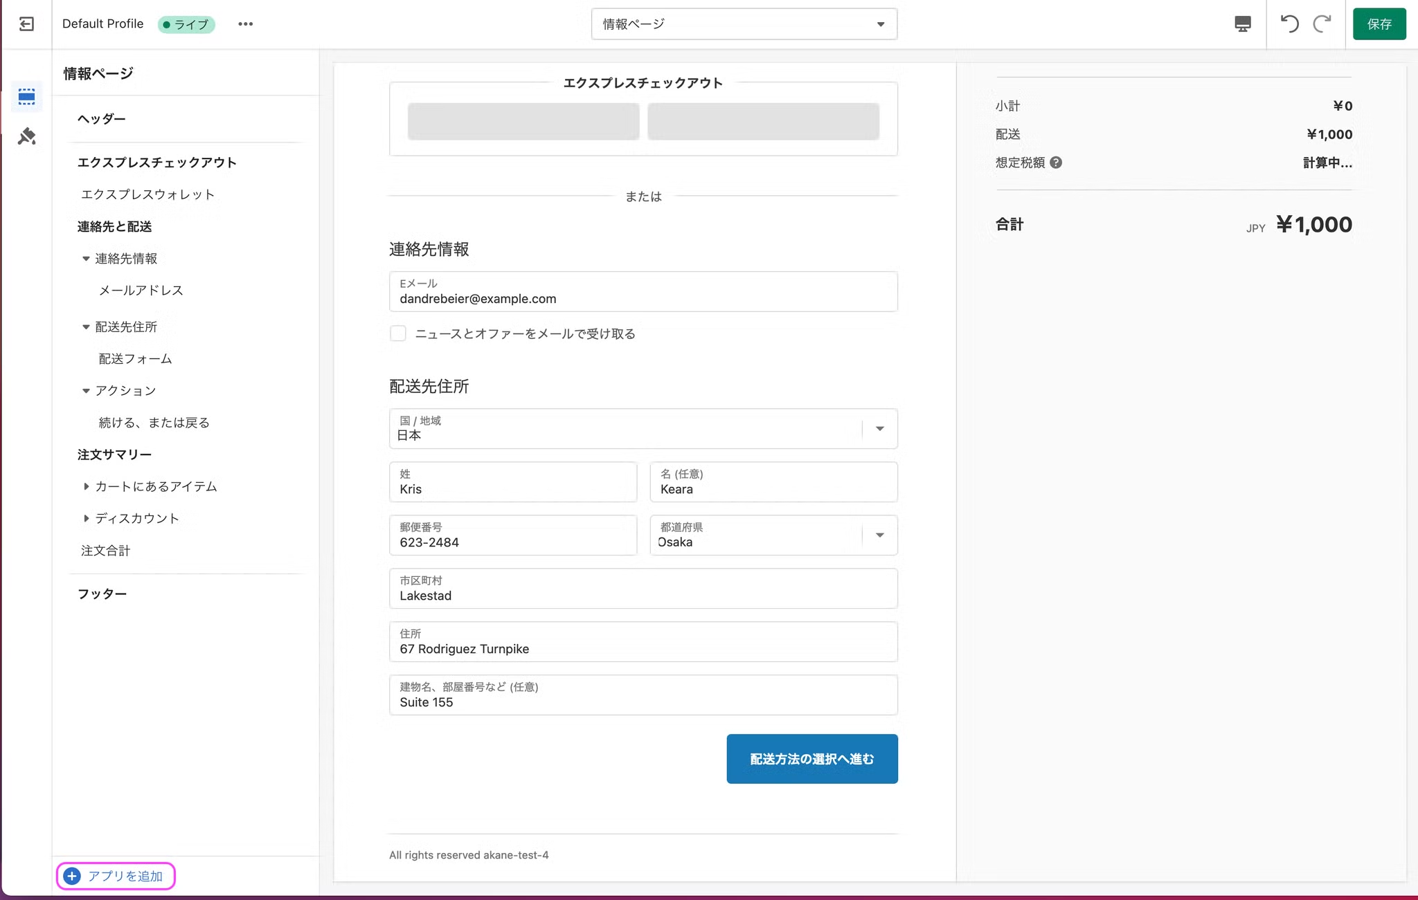Click the Default Profile title text
Image resolution: width=1418 pixels, height=900 pixels.
(x=102, y=24)
